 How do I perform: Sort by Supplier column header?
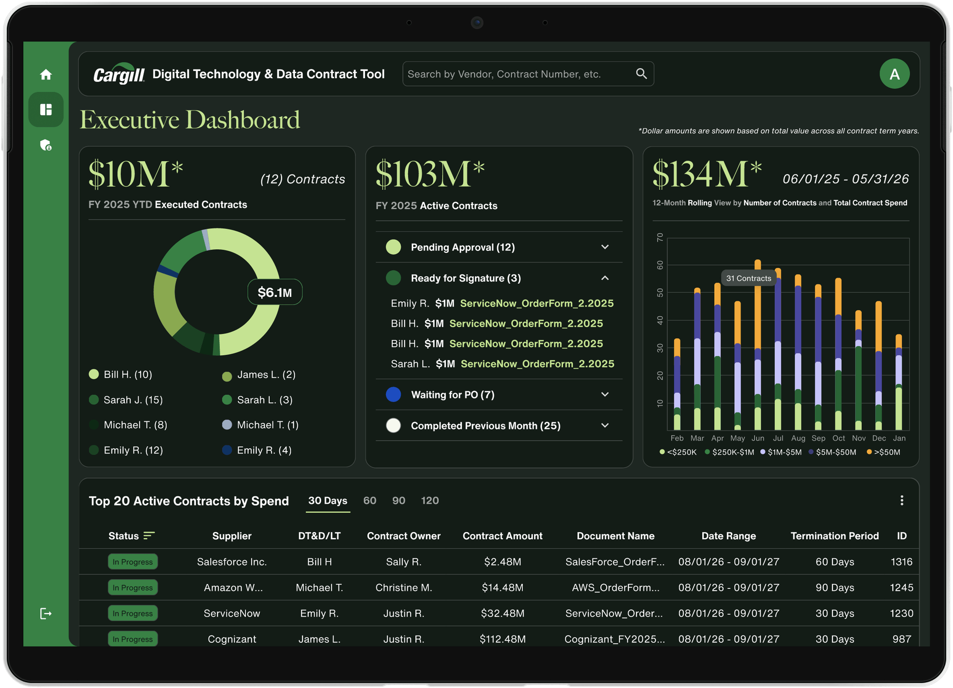pos(232,536)
